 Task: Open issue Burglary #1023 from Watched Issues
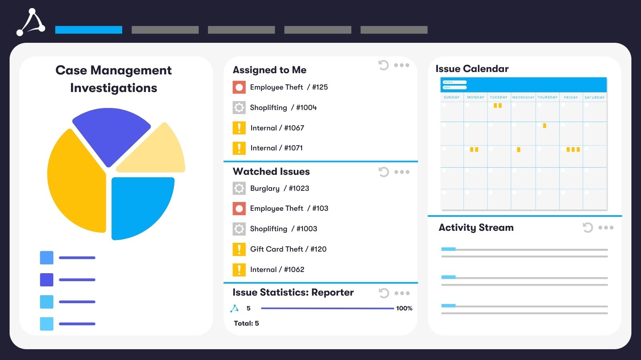click(279, 188)
